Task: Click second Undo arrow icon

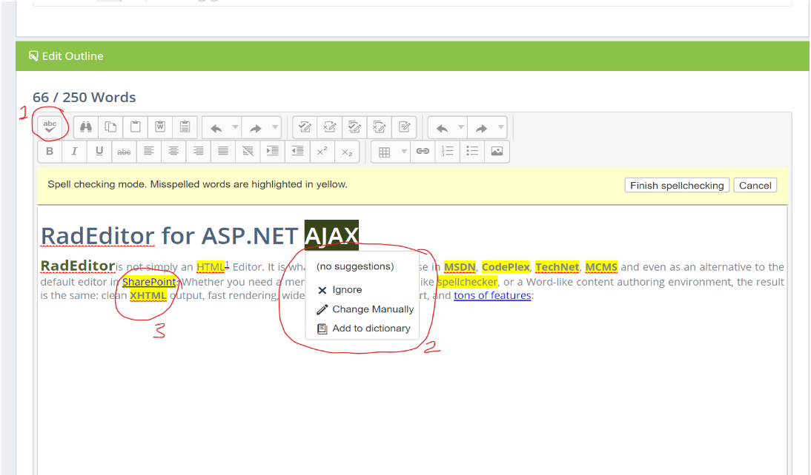Action: coord(442,128)
